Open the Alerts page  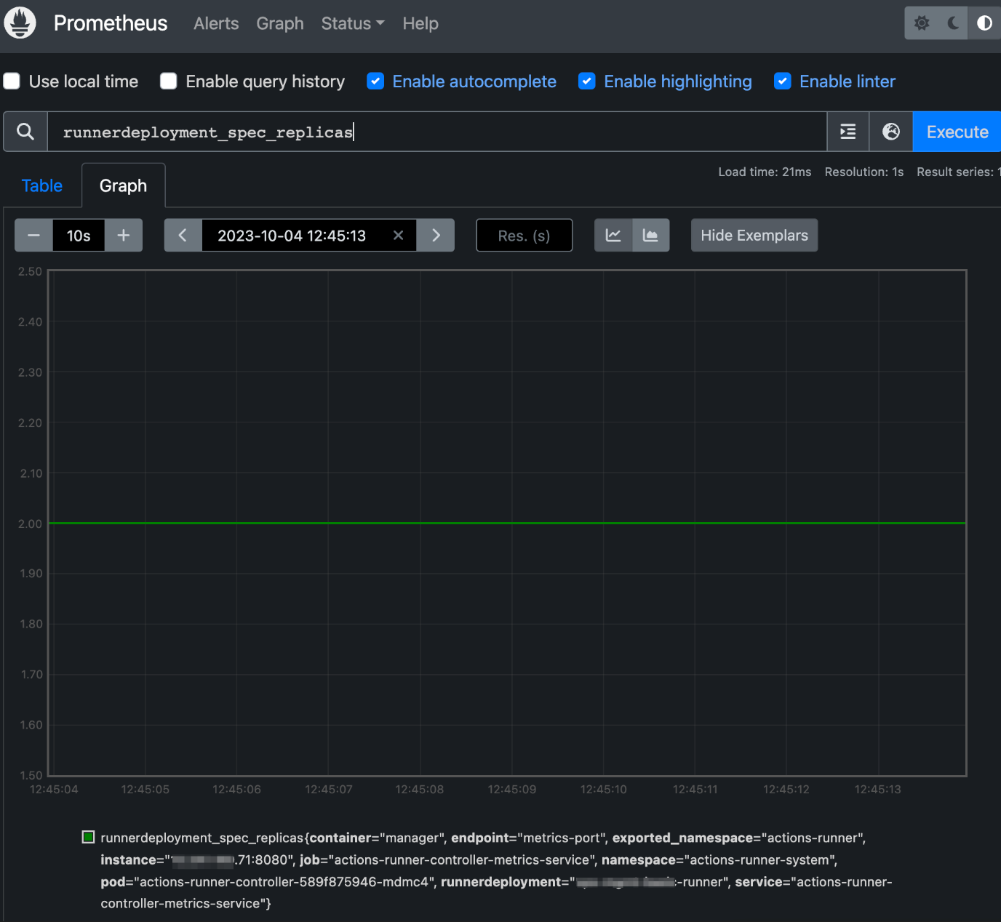click(216, 23)
